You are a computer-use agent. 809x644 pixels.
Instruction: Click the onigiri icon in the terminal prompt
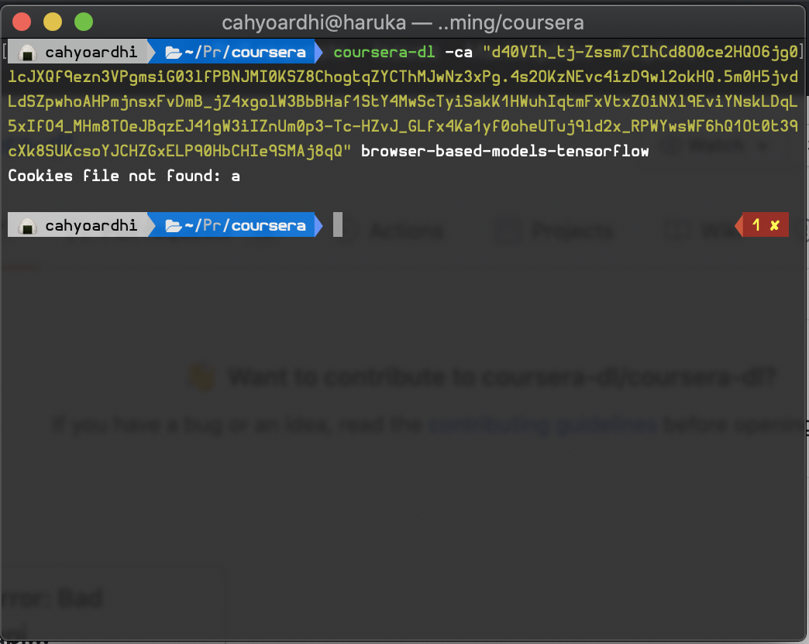pos(26,51)
